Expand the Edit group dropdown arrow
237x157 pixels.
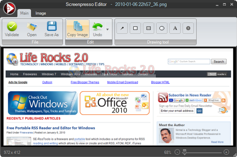click(x=108, y=29)
